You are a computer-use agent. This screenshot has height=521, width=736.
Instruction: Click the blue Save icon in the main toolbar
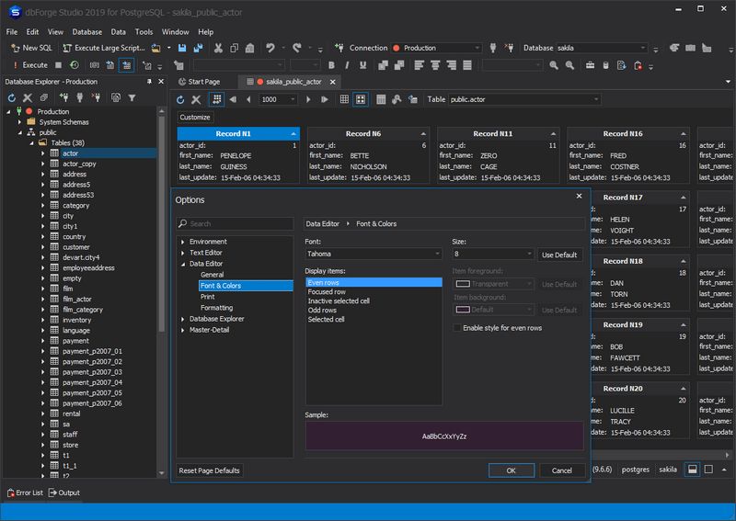pos(184,48)
